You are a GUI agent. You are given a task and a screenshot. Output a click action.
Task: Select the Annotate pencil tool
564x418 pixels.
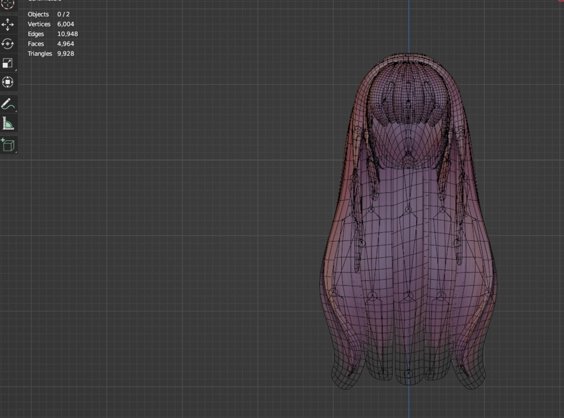(7, 104)
